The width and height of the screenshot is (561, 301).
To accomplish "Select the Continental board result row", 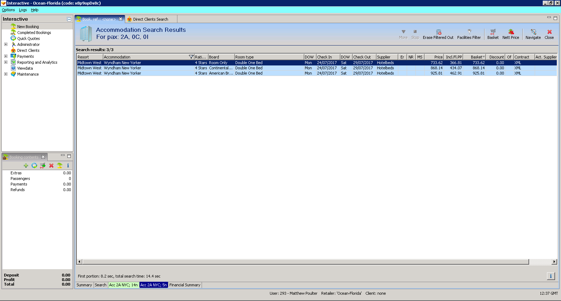I will click(317, 68).
